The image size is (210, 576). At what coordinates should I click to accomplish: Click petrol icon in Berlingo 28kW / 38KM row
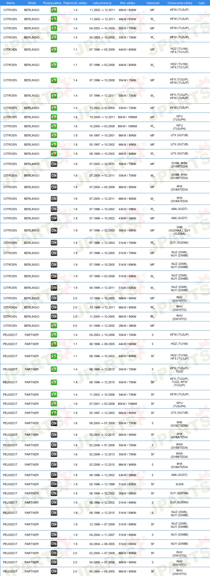[x=54, y=326]
